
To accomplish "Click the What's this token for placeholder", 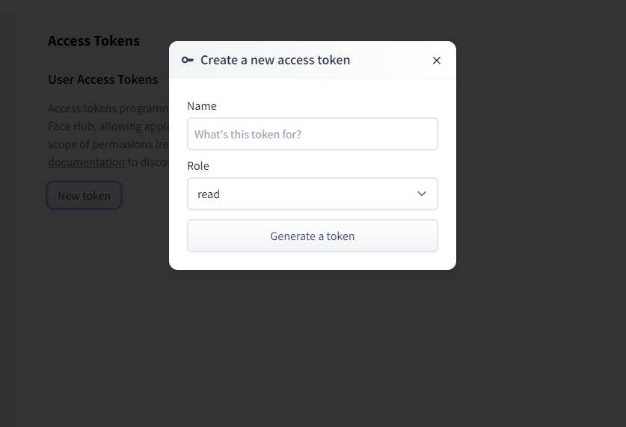I will point(248,135).
